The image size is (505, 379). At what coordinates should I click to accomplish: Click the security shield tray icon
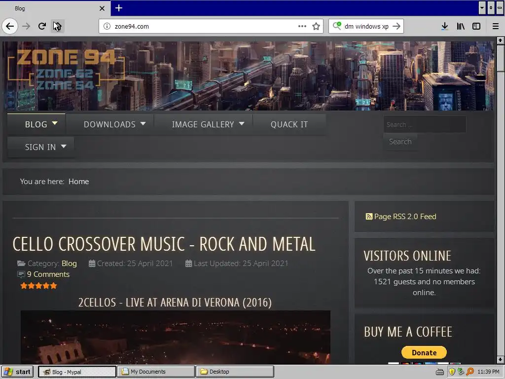452,372
